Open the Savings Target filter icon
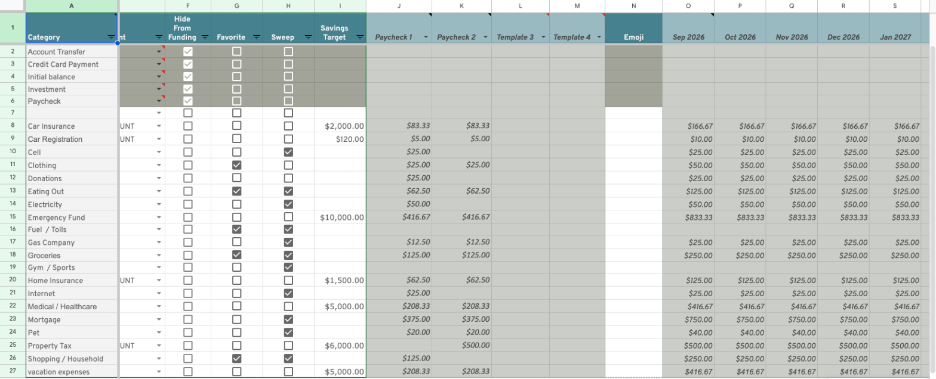 360,37
